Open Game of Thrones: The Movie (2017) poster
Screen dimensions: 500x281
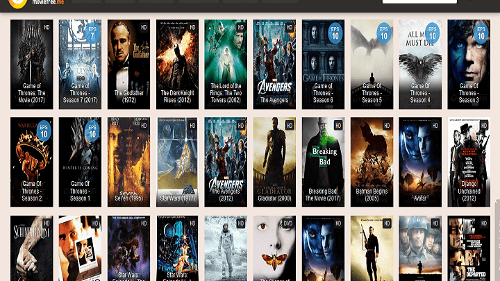(31, 65)
